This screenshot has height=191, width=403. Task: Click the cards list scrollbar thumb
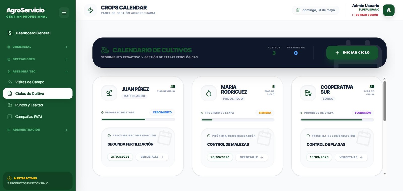(x=385, y=101)
